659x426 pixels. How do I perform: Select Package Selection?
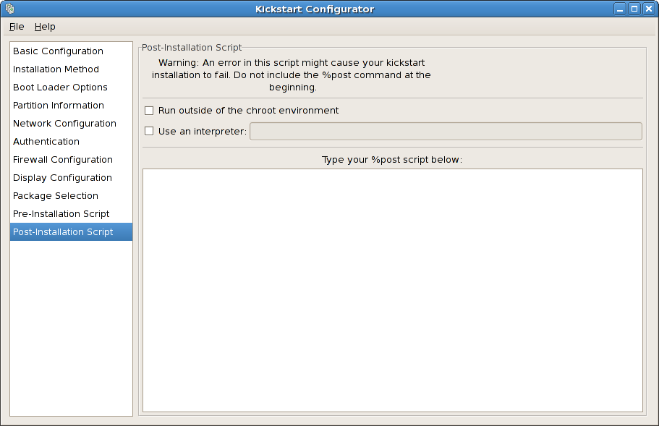[x=55, y=195]
